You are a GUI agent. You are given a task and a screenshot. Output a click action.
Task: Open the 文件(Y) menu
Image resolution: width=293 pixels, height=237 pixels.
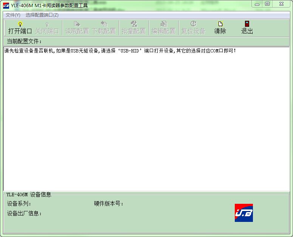13,15
